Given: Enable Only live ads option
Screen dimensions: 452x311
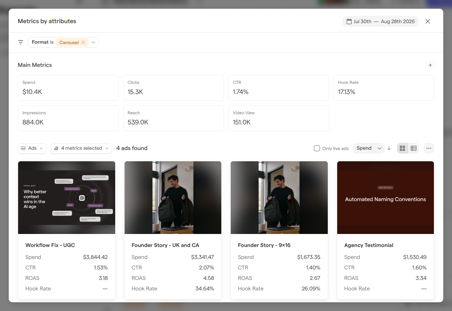Looking at the screenshot, I should pyautogui.click(x=317, y=148).
